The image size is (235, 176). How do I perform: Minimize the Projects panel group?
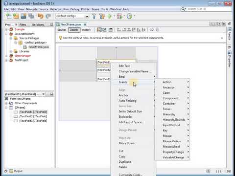(x=51, y=24)
